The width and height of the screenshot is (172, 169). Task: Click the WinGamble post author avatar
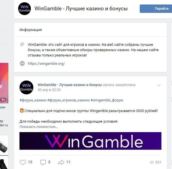[x=26, y=87]
